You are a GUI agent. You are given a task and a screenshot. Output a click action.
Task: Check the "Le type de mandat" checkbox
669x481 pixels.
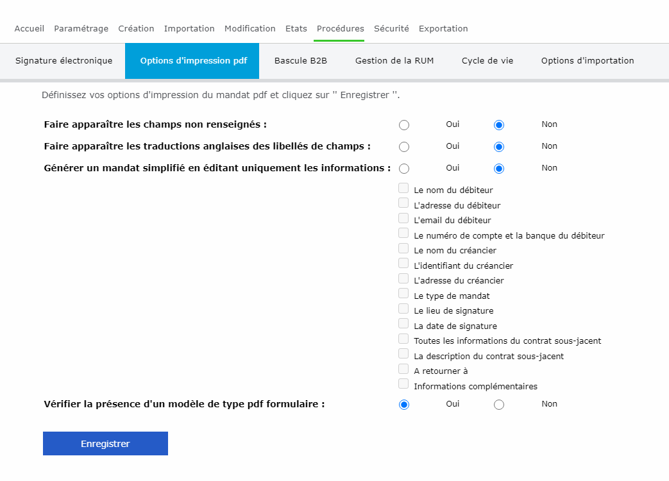click(403, 294)
